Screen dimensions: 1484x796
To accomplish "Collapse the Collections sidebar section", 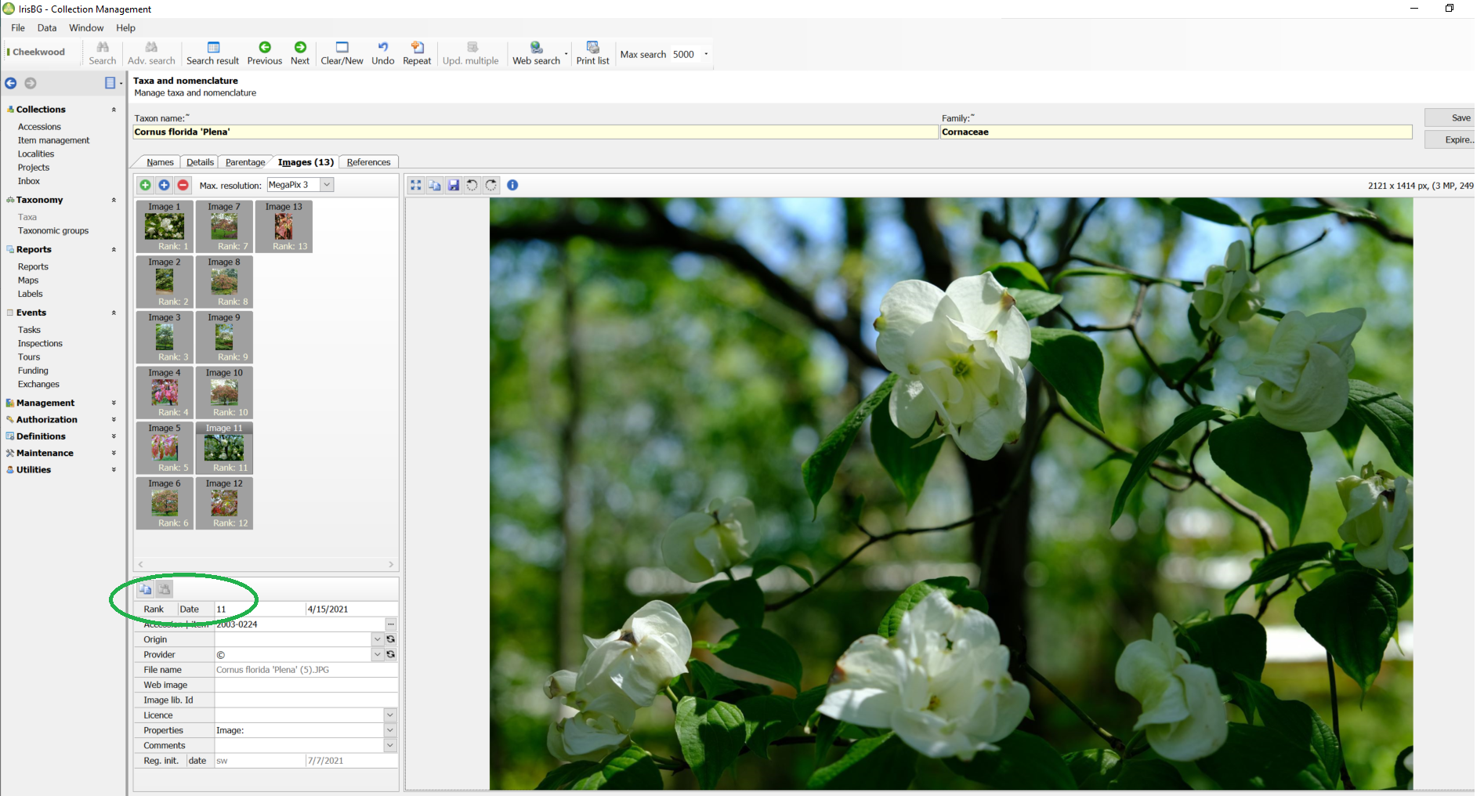I will point(114,110).
